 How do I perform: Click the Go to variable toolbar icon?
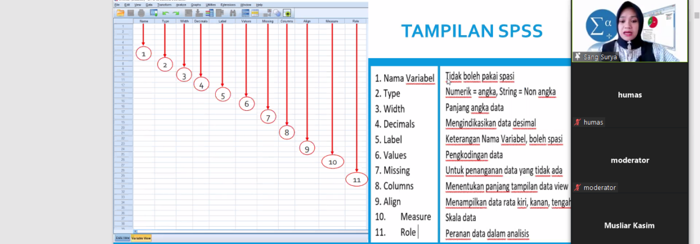(199, 13)
